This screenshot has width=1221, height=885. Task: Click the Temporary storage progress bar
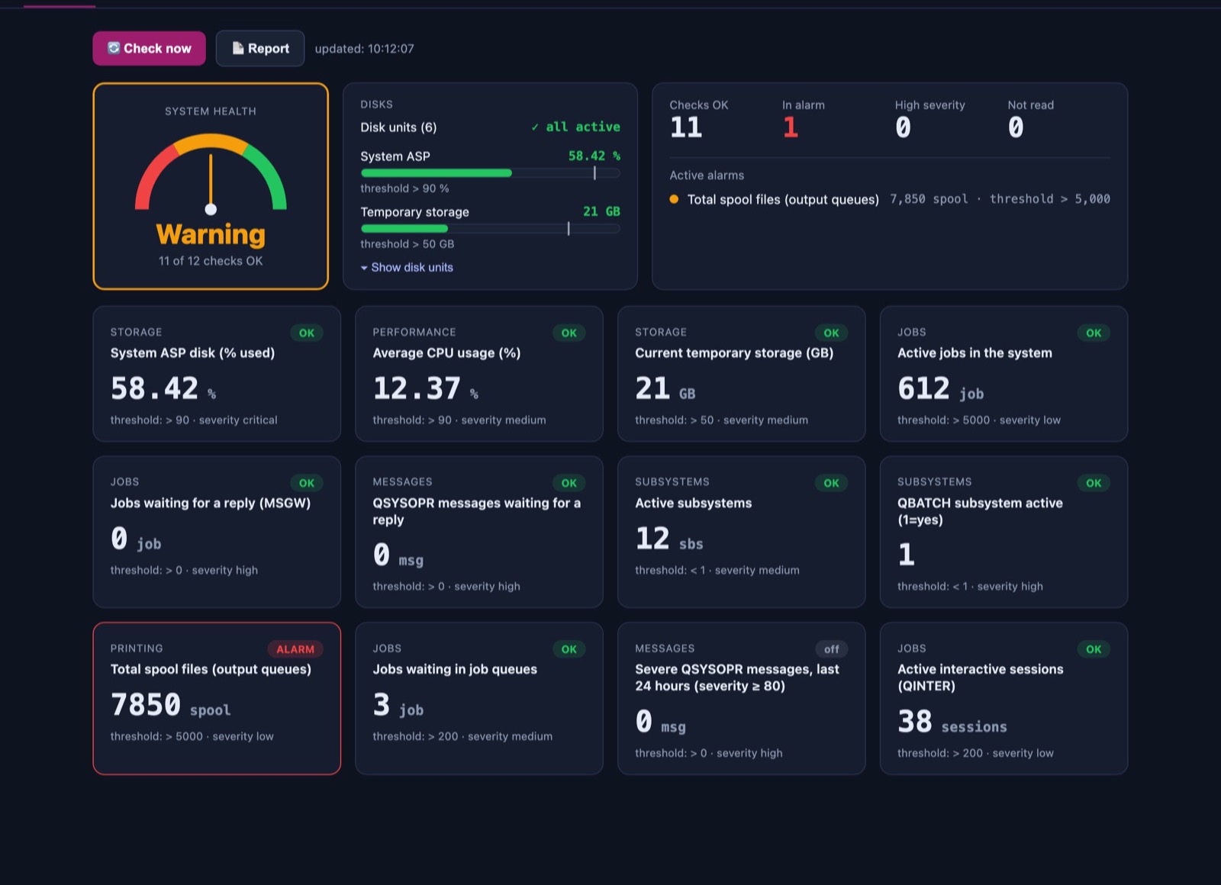click(490, 229)
